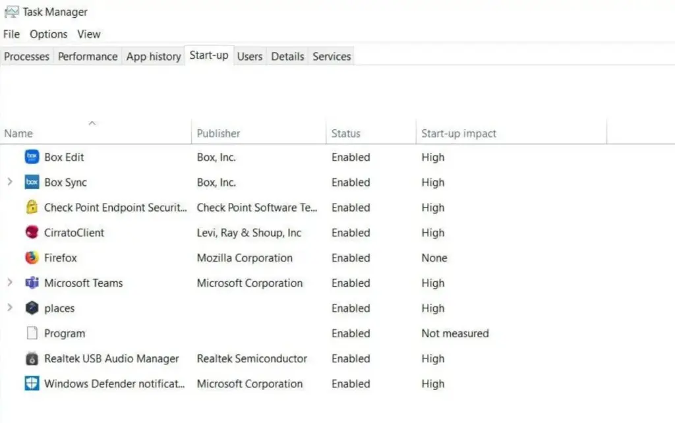This screenshot has width=675, height=423.
Task: Open the Options menu
Action: pyautogui.click(x=48, y=34)
